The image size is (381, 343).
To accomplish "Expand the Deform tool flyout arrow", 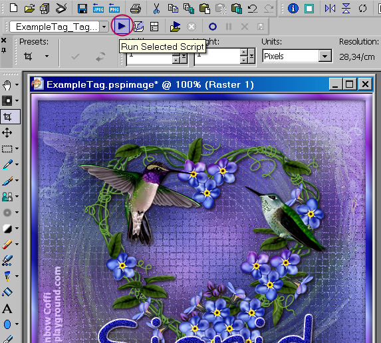I will click(17, 100).
